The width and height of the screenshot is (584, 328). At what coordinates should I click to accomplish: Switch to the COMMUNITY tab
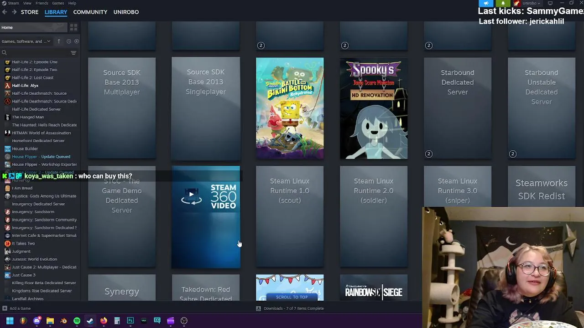(x=90, y=12)
